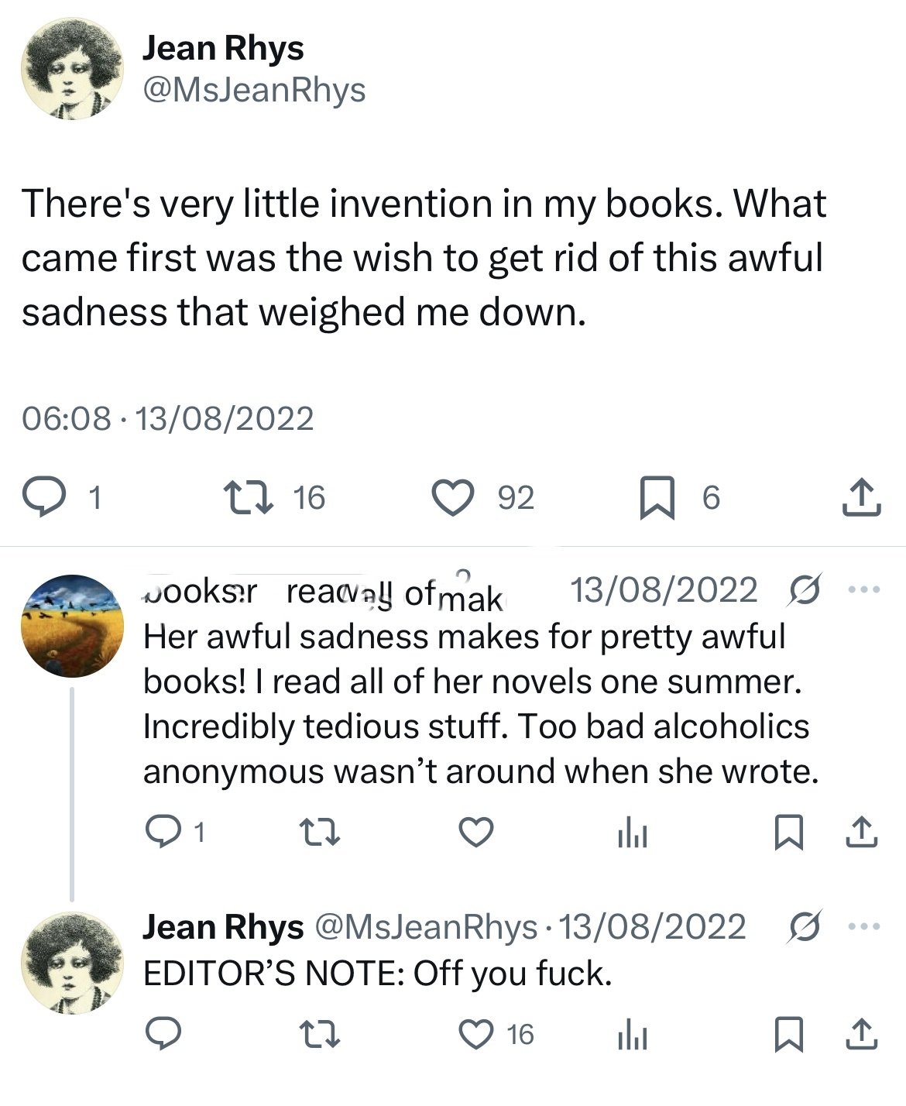The image size is (906, 1106).
Task: Share the critic's reply
Action: (861, 832)
